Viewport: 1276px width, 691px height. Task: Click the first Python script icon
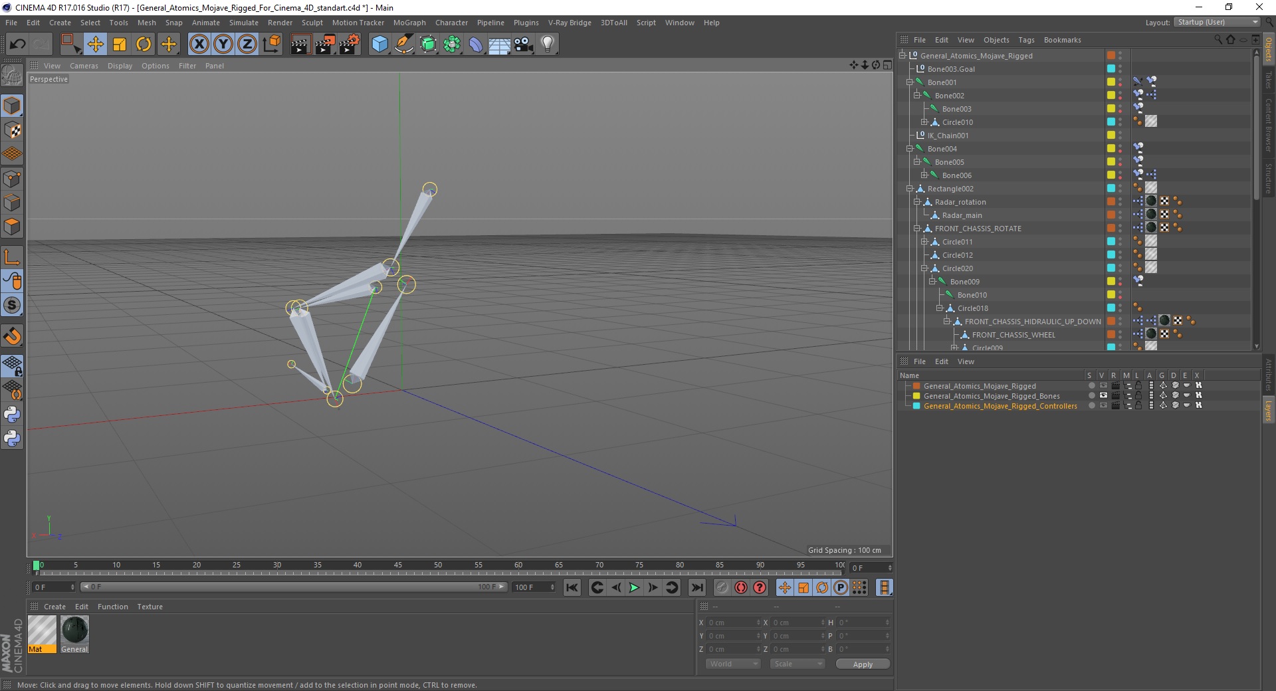pyautogui.click(x=12, y=415)
